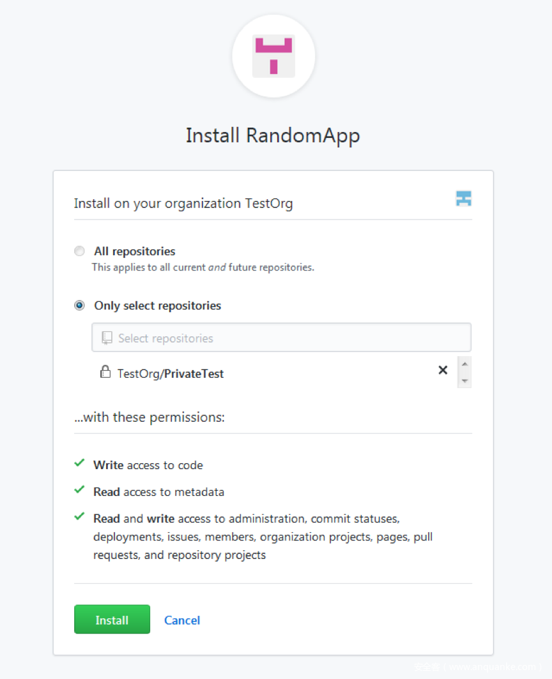Click the RandomApp logo at the top
Viewport: 552px width, 679px height.
273,56
